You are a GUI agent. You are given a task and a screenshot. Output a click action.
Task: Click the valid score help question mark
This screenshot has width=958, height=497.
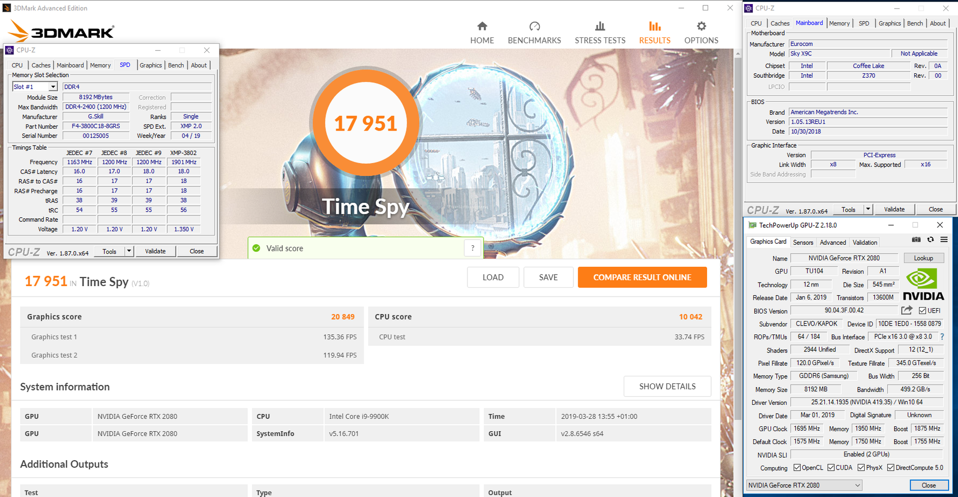coord(473,248)
